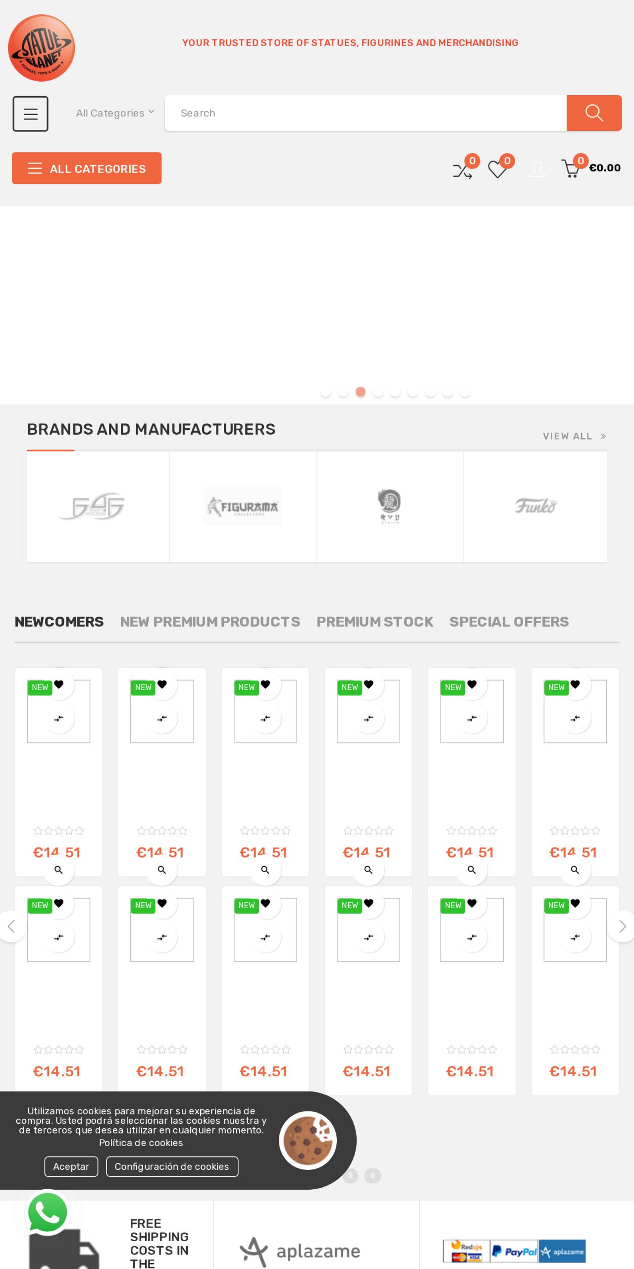634x1269 pixels.
Task: Click the Funko brand logo
Action: pyautogui.click(x=535, y=506)
